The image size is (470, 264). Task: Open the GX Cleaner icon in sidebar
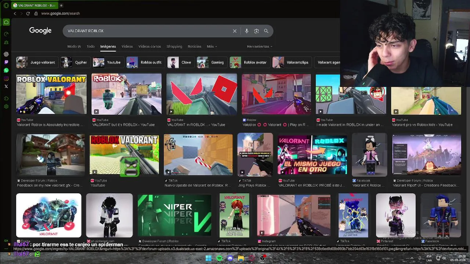pos(6,43)
